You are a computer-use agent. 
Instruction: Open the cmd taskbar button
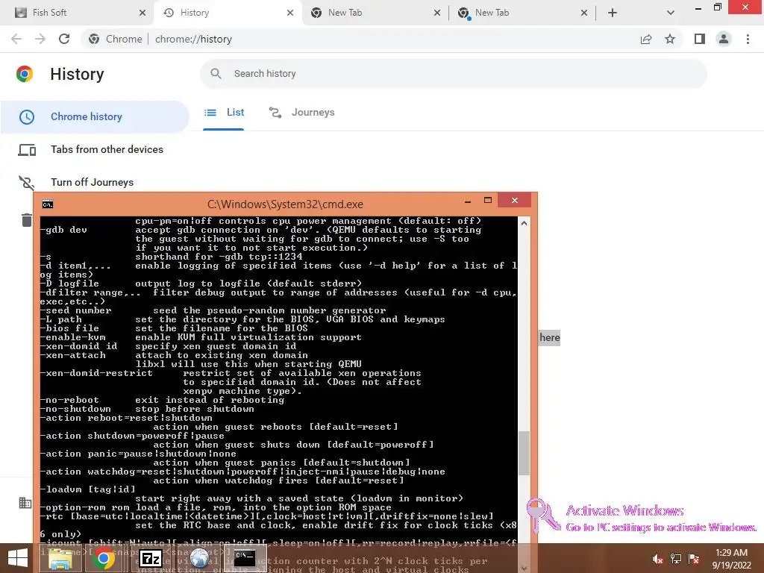click(245, 558)
